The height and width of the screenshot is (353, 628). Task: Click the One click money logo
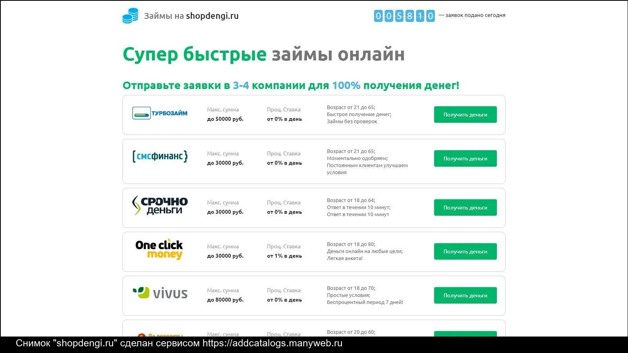[159, 249]
